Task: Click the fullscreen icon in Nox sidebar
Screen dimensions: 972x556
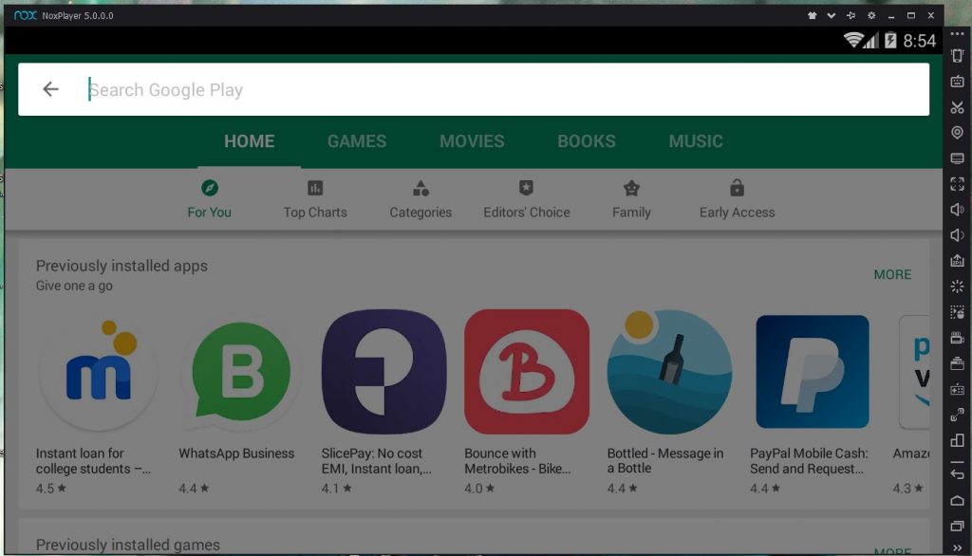Action: (x=957, y=183)
